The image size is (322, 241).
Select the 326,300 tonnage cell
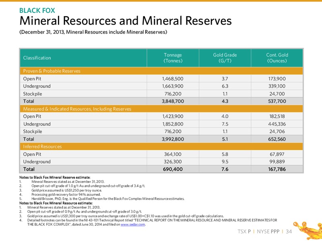[x=173, y=162]
